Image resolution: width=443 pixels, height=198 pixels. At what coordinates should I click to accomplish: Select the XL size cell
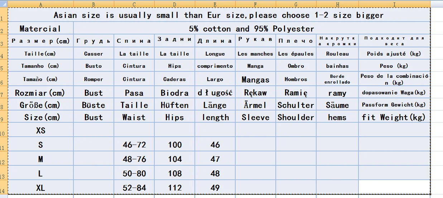tap(40, 188)
